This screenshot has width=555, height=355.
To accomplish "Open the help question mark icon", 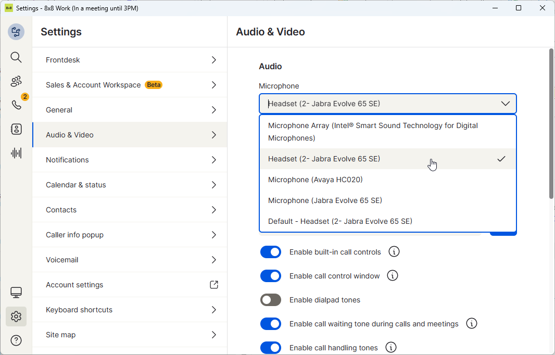I will pyautogui.click(x=16, y=340).
